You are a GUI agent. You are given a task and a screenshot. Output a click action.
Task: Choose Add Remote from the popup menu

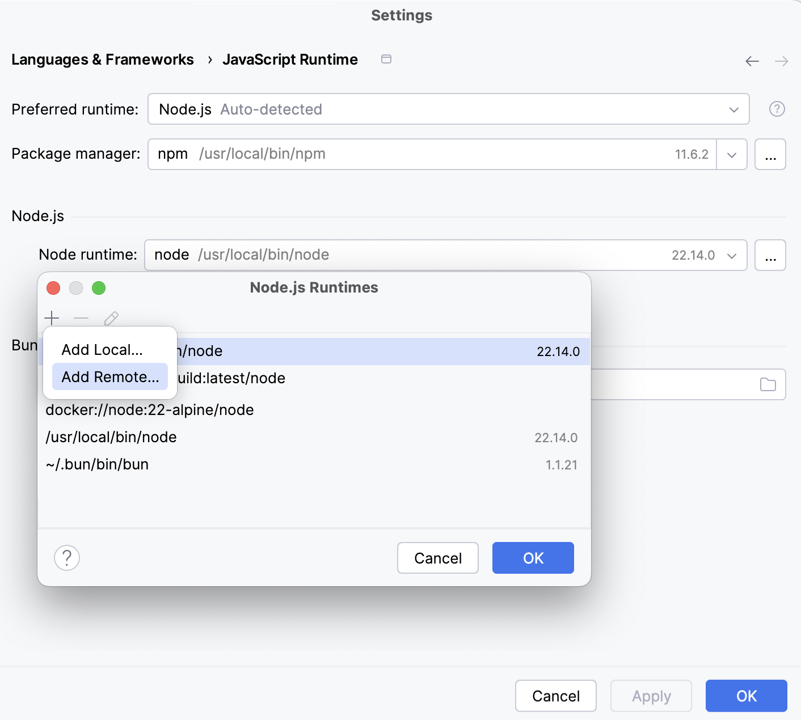[x=109, y=376]
